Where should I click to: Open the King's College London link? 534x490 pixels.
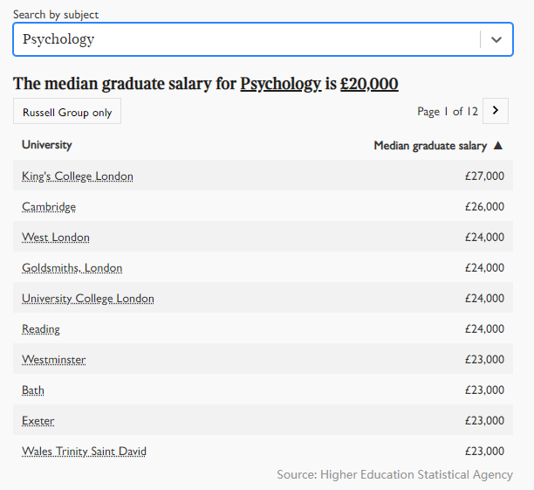[78, 176]
